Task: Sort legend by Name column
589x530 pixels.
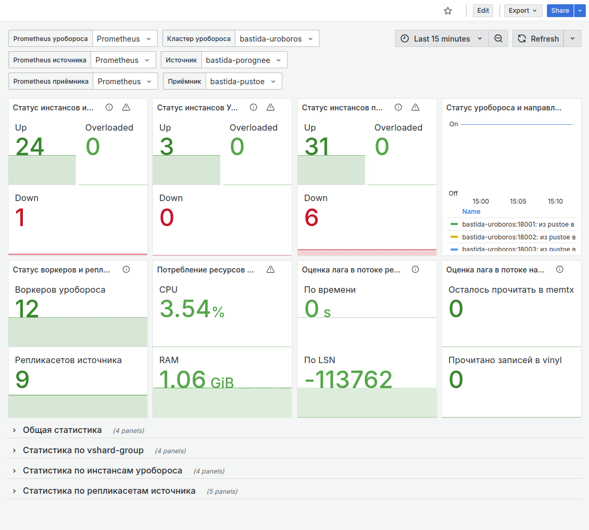Action: (x=471, y=212)
